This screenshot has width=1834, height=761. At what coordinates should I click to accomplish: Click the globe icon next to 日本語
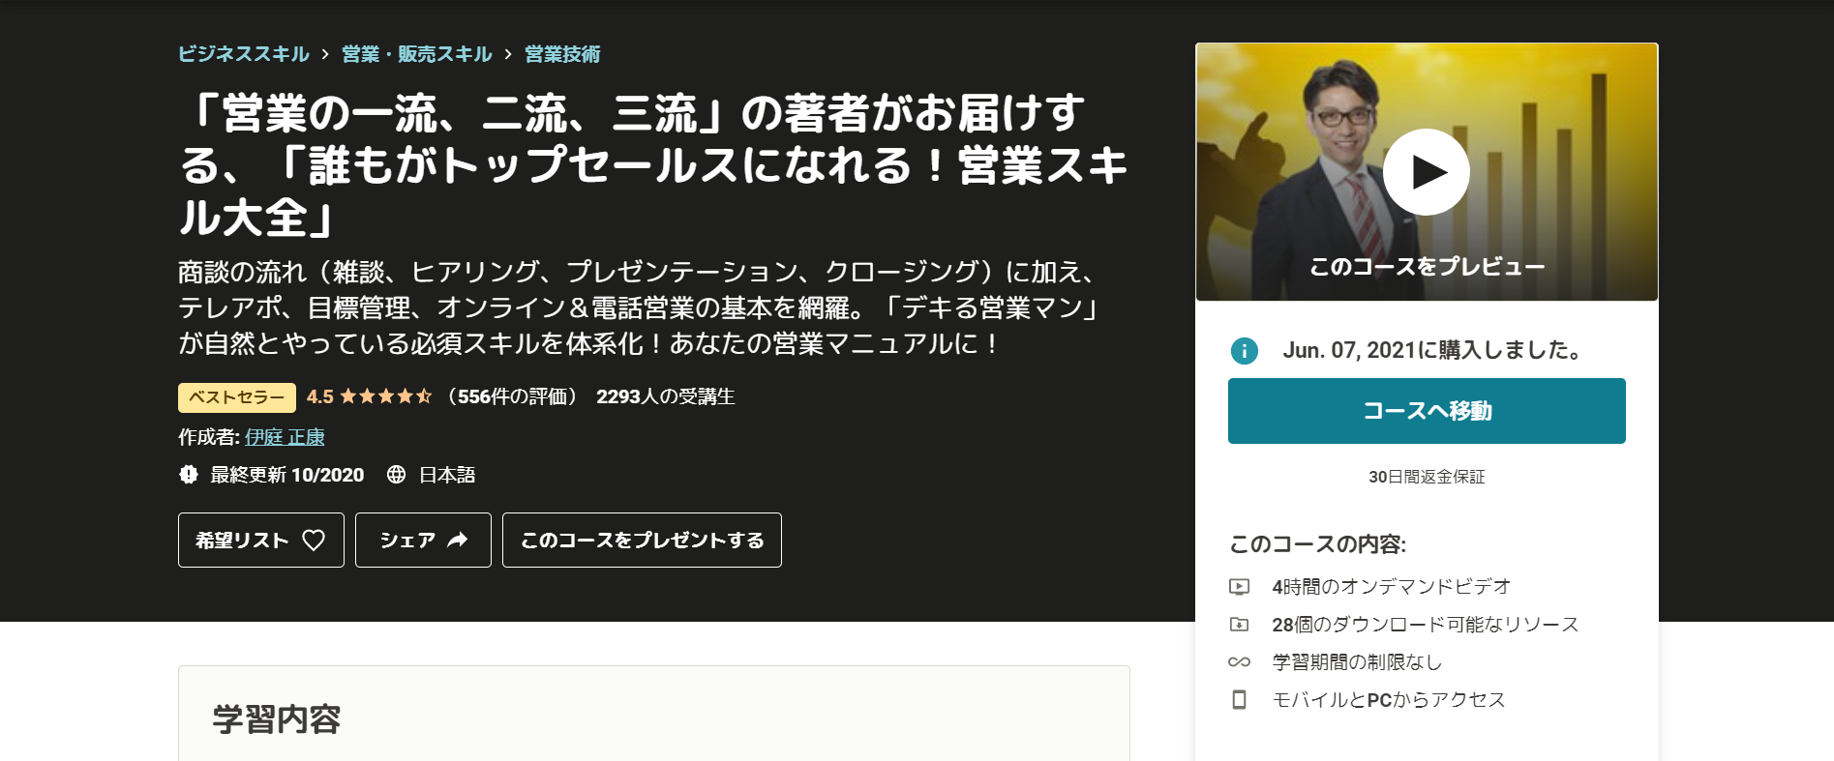click(396, 474)
